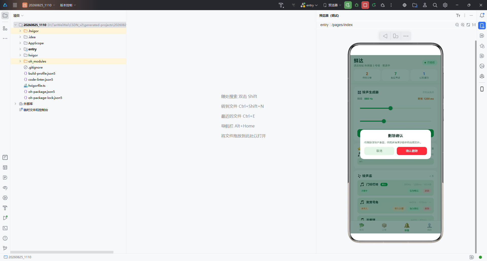487x261 pixels.
Task: Open the device manager phone icon on right bar
Action: (x=482, y=89)
